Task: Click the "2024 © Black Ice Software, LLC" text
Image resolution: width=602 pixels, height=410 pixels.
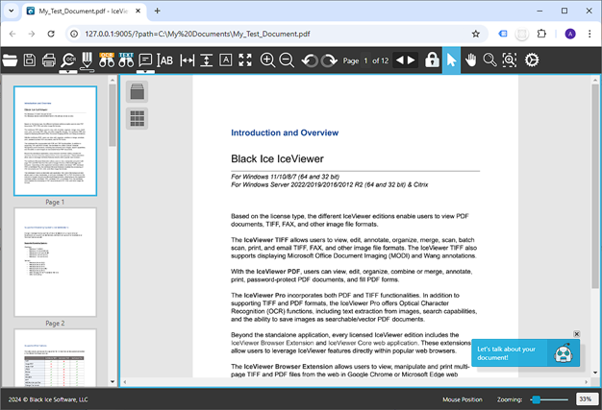Action: point(48,399)
